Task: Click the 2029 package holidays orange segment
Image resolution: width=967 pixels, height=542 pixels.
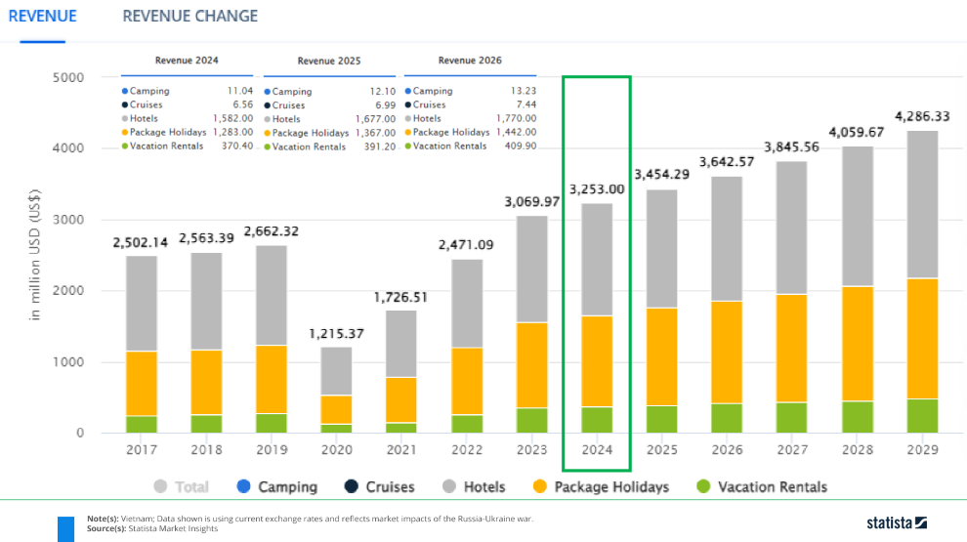Action: [922, 339]
